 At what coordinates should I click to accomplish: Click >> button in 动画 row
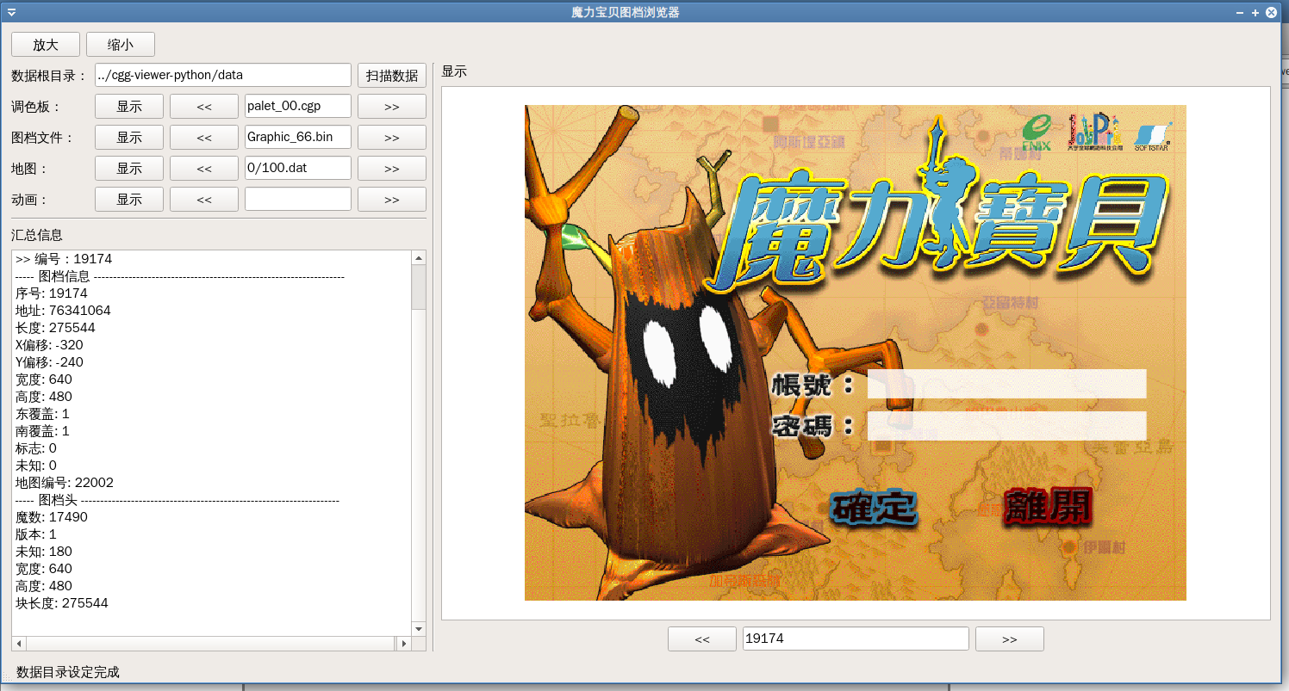pyautogui.click(x=392, y=200)
